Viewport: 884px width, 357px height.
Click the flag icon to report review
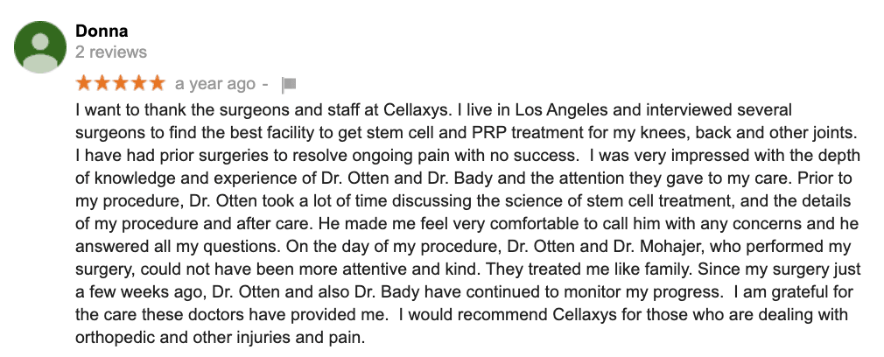(x=289, y=85)
